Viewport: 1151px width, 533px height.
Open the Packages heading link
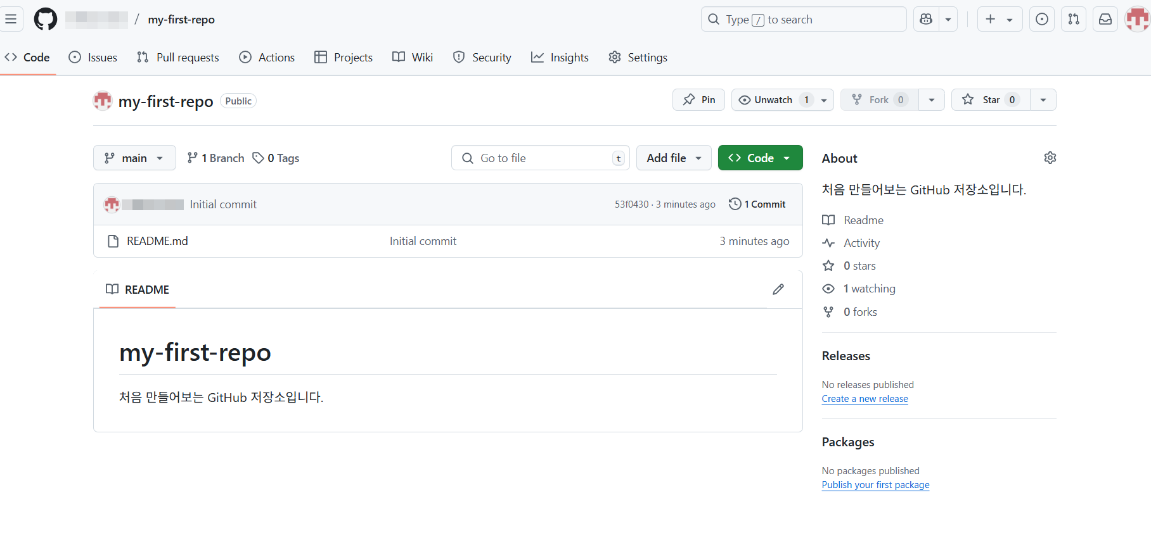[x=848, y=442]
